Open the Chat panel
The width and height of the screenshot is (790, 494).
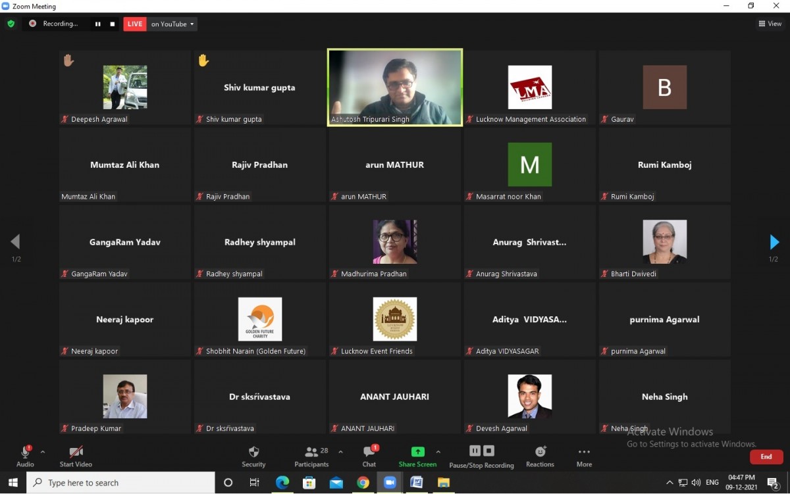pyautogui.click(x=369, y=456)
